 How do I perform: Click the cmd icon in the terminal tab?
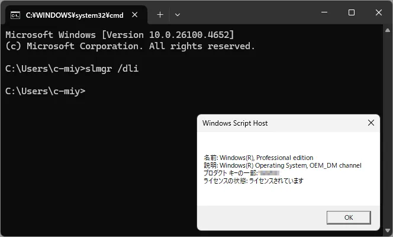15,15
